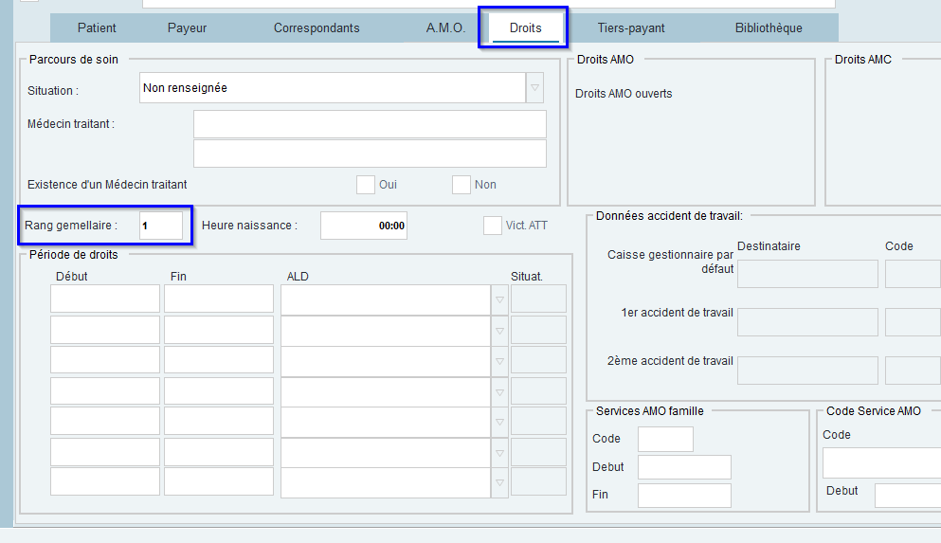Click the 'Données accident de travail:' label
Image resolution: width=941 pixels, height=543 pixels.
pos(669,216)
